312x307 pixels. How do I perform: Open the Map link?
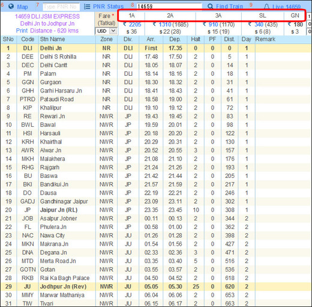click(22, 7)
